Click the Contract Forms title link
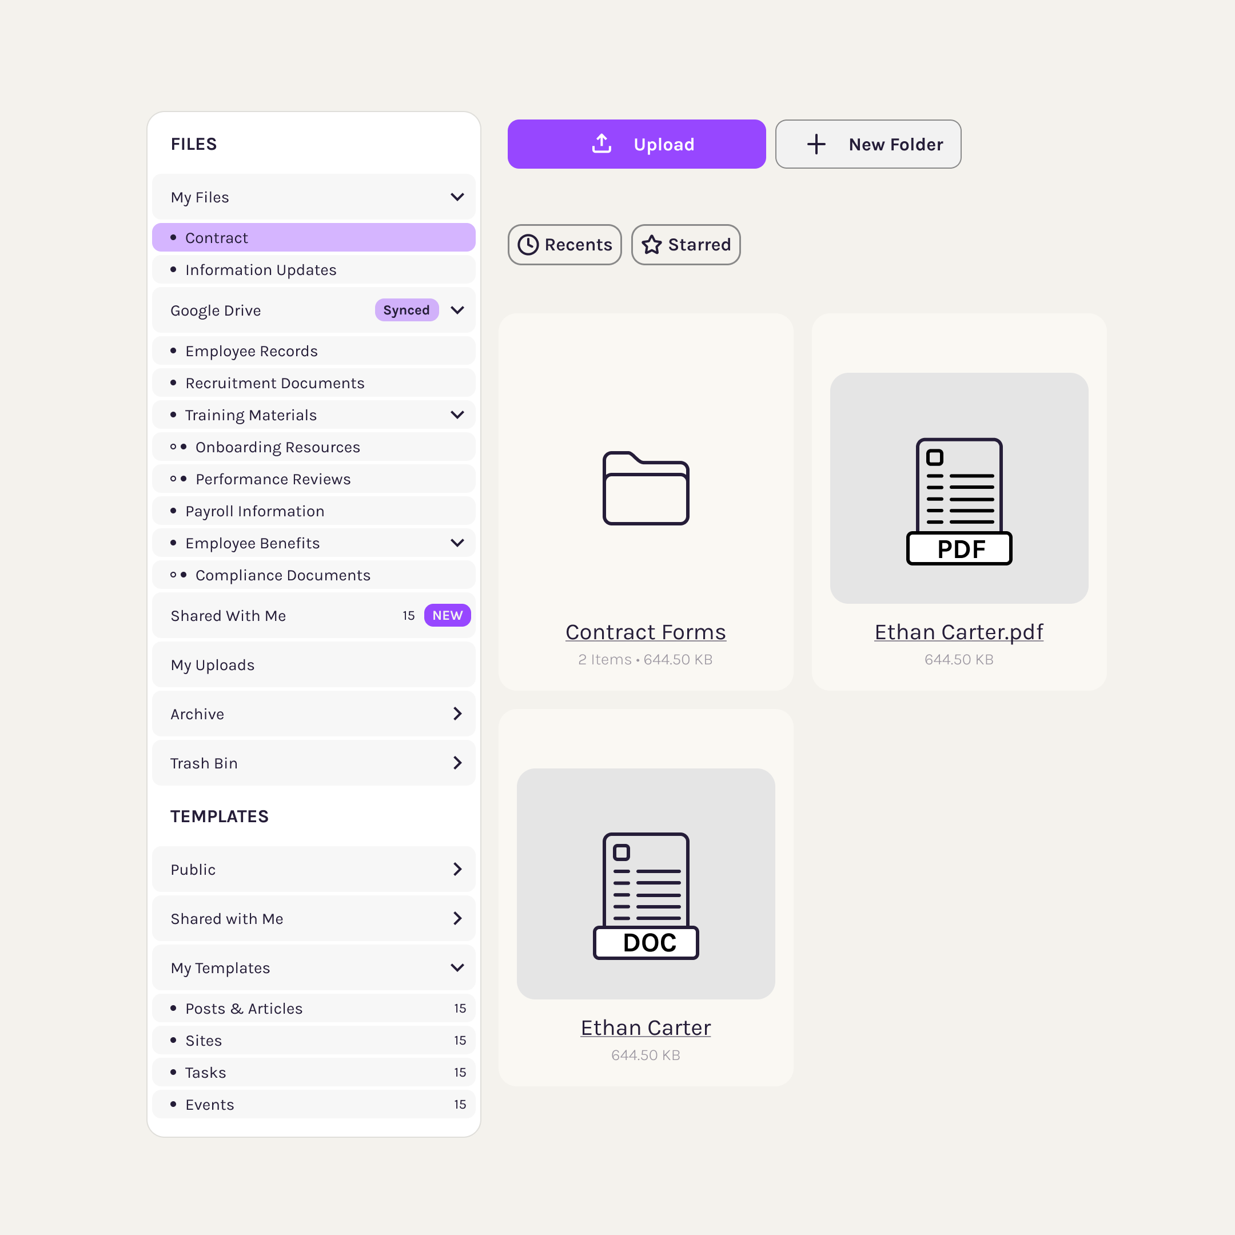 click(646, 632)
